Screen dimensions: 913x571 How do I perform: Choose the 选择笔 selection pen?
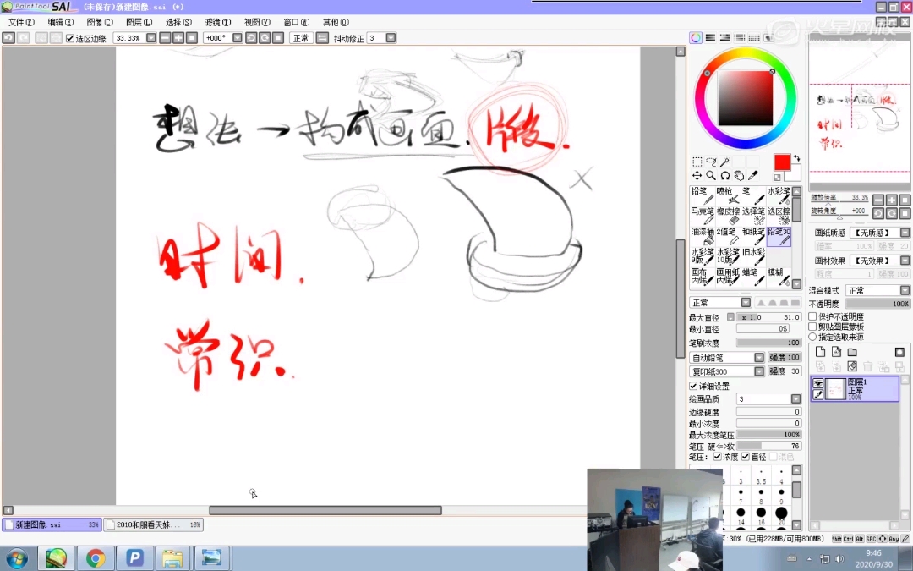tap(753, 216)
